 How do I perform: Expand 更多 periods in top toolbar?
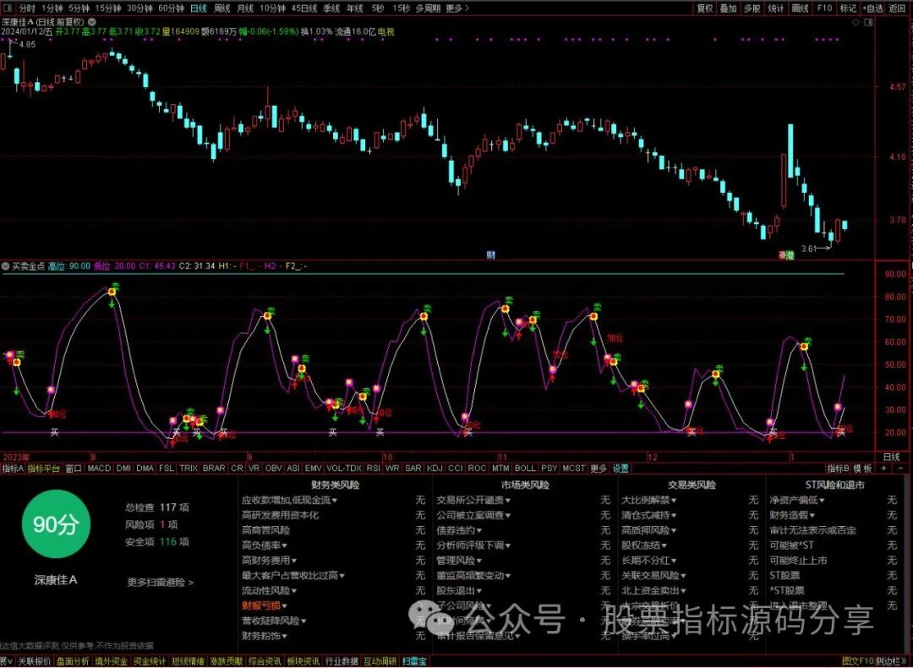[456, 8]
